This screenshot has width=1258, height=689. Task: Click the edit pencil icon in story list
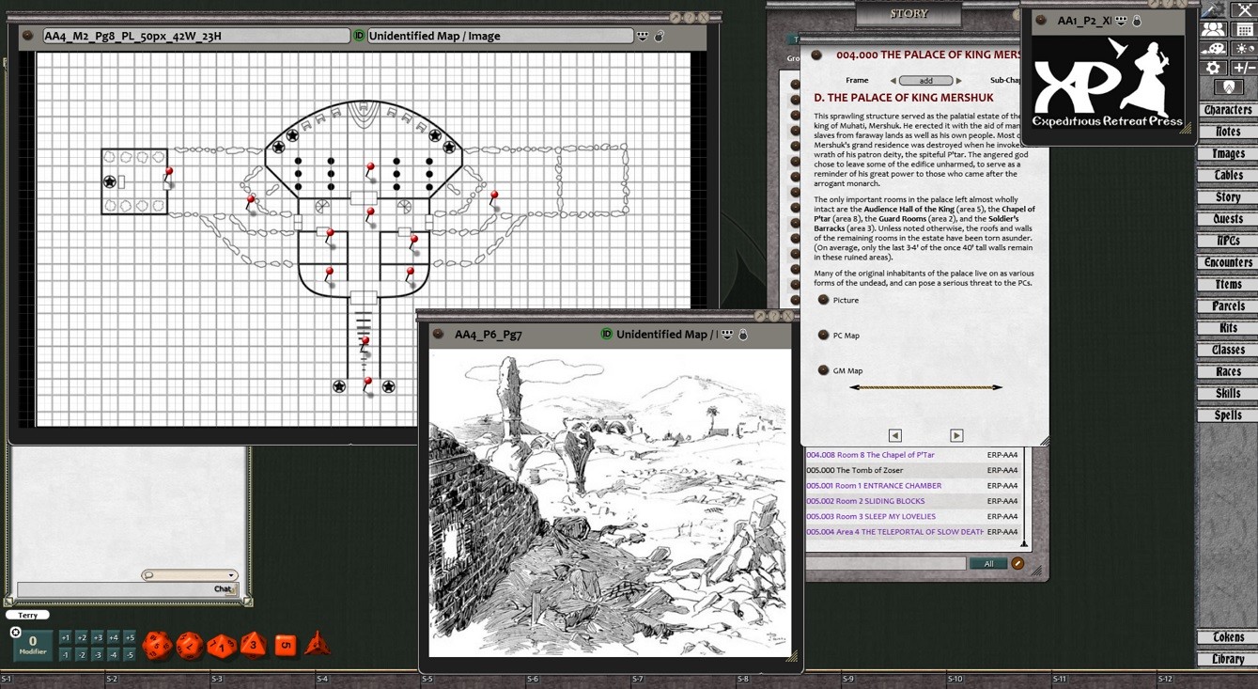point(1017,563)
